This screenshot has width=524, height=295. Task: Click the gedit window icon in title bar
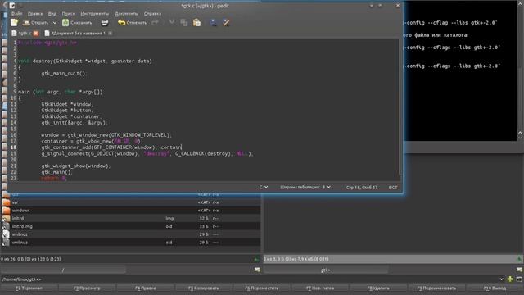[x=12, y=6]
